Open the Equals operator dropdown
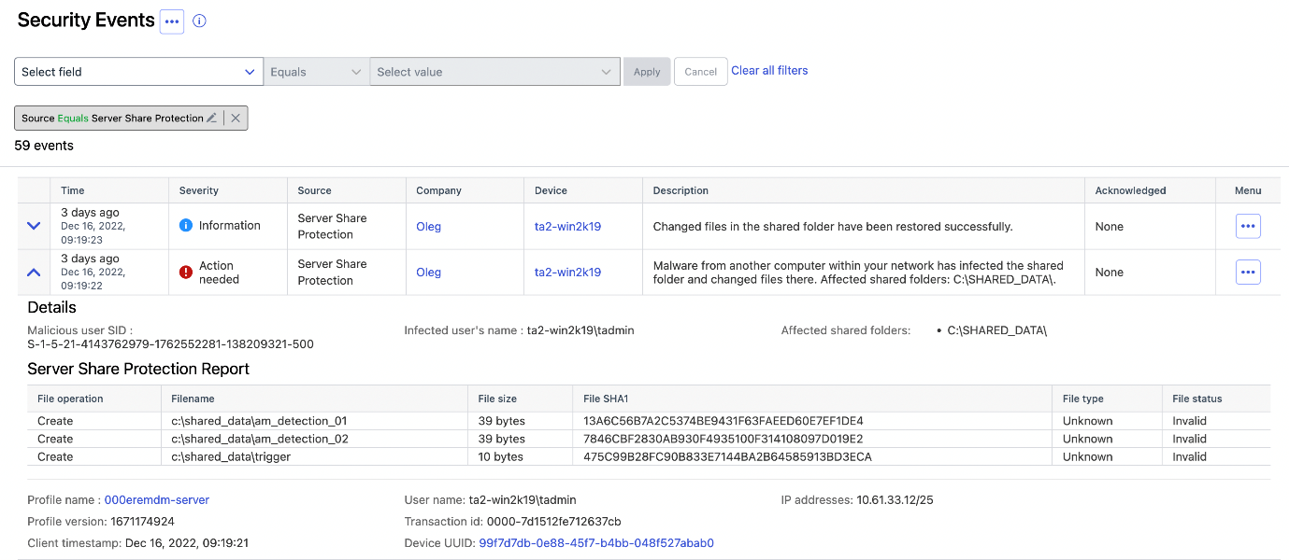The height and width of the screenshot is (560, 1289). [316, 72]
